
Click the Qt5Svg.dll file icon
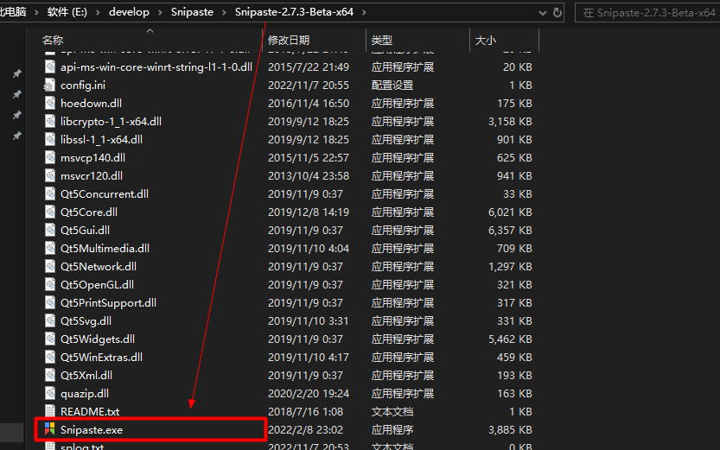coord(49,320)
